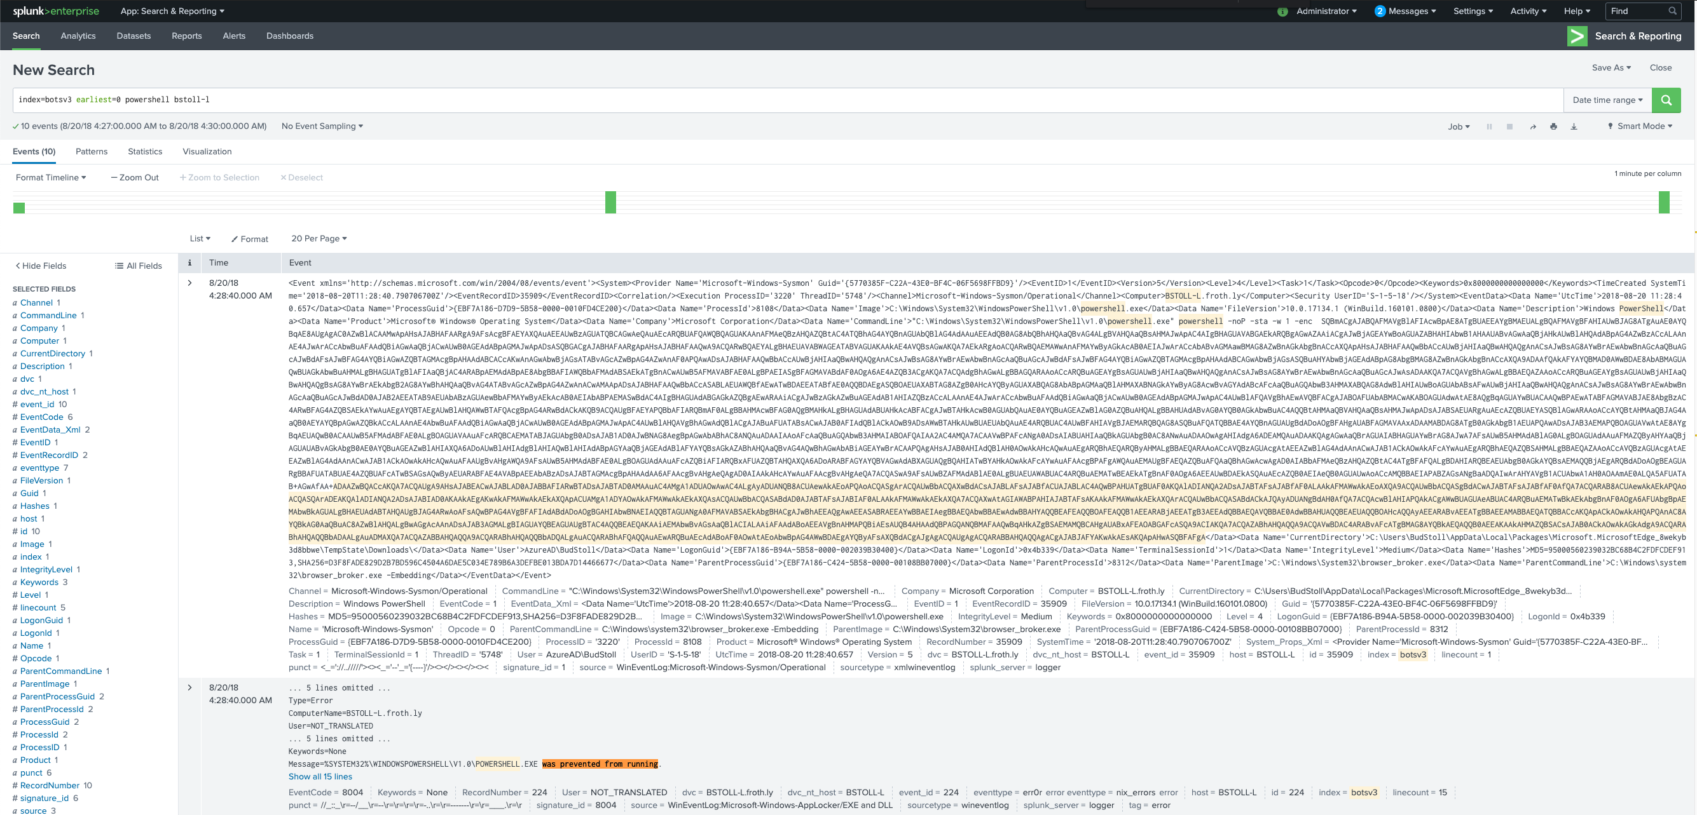This screenshot has height=815, width=1697.
Task: Open the Smart Mode search mode dropdown
Action: (x=1640, y=126)
